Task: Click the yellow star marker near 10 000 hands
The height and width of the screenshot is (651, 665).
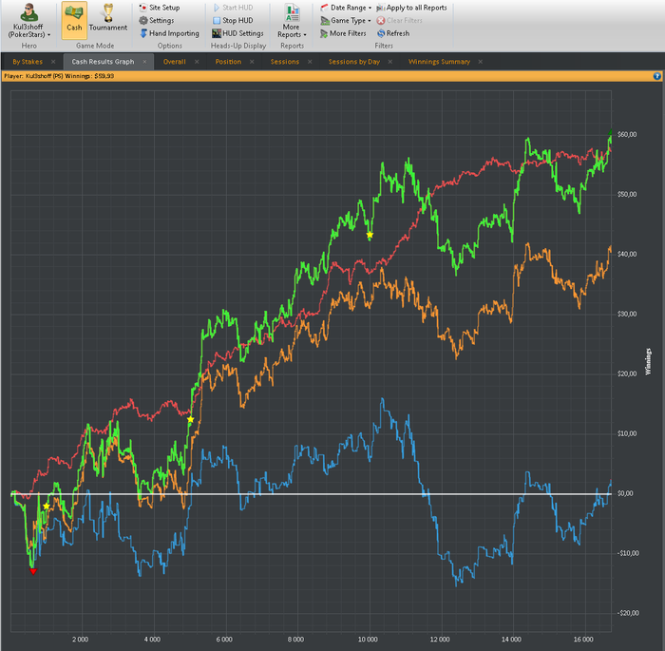Action: tap(370, 235)
